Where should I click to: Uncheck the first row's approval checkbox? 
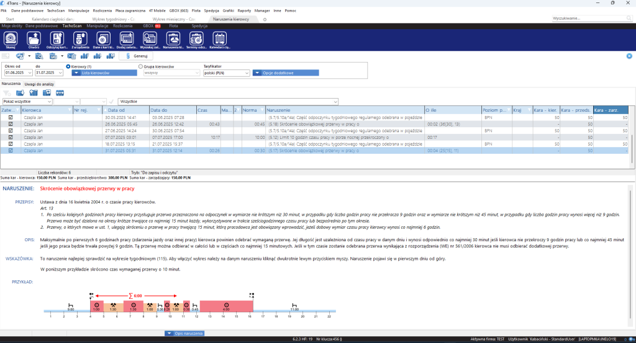point(11,117)
